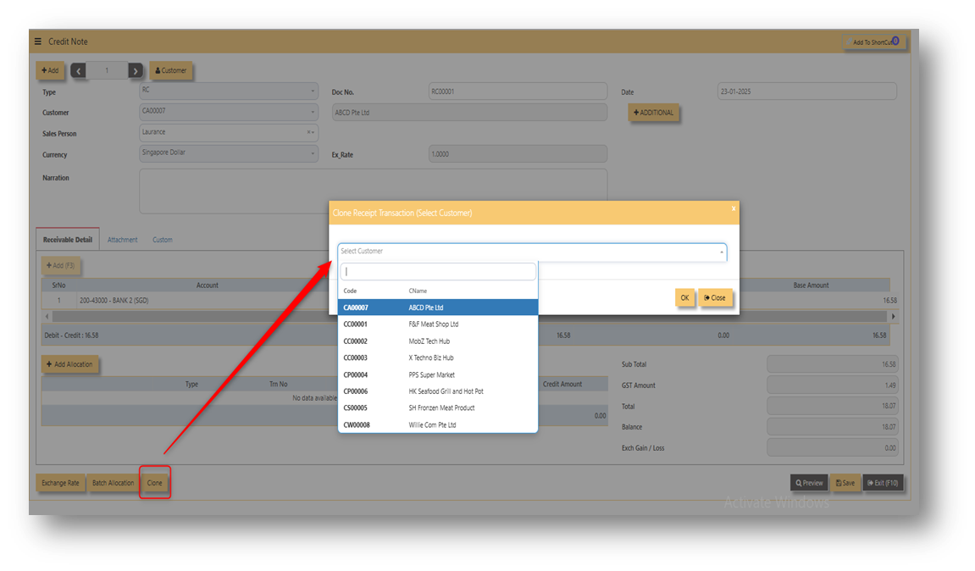This screenshot has height=571, width=975.
Task: Click the +Add (F3) button
Action: pyautogui.click(x=60, y=266)
